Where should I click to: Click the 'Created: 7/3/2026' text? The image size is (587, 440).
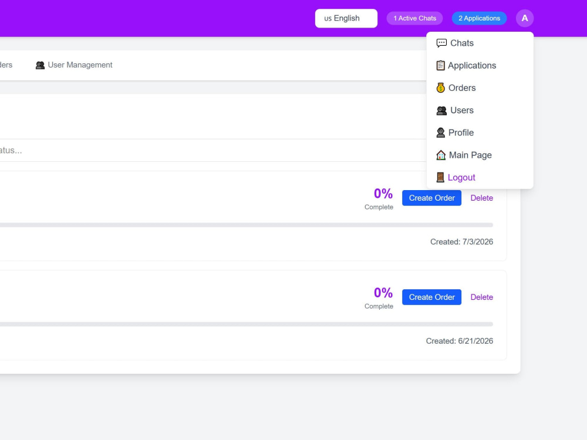click(461, 242)
